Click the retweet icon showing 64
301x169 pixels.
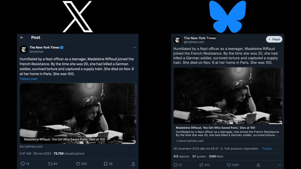coord(50,164)
